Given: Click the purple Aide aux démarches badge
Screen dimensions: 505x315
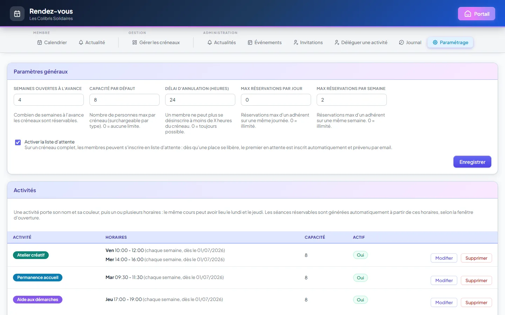Looking at the screenshot, I should point(38,300).
